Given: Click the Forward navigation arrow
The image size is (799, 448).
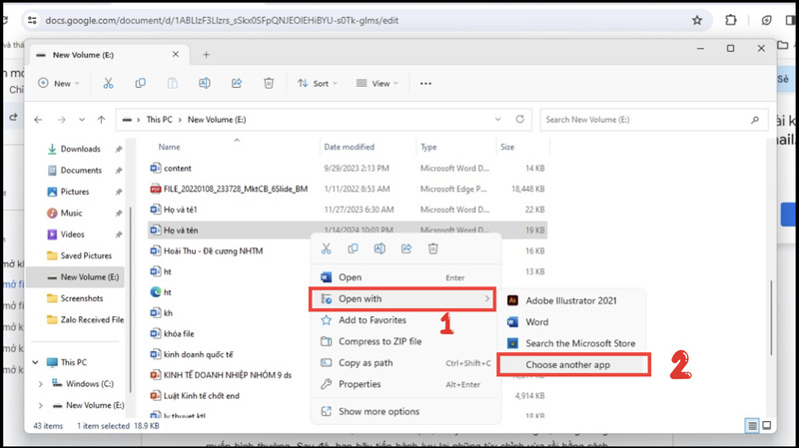Looking at the screenshot, I should (x=62, y=120).
